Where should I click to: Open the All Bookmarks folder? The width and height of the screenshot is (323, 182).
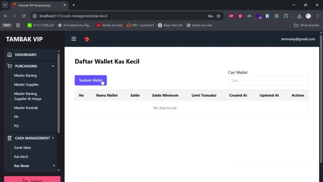[x=307, y=25]
